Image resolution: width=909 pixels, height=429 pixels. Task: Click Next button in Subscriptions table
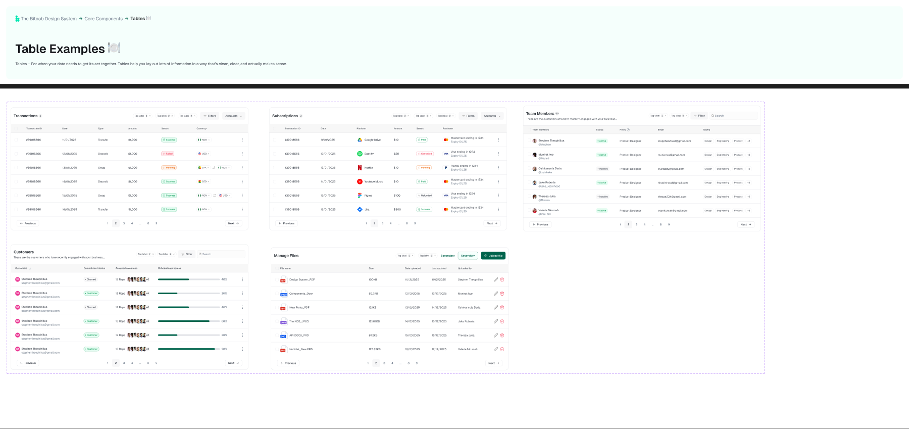[492, 223]
